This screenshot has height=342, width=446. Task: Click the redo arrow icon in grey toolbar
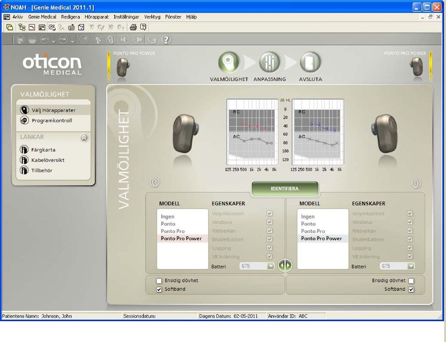[x=63, y=39]
